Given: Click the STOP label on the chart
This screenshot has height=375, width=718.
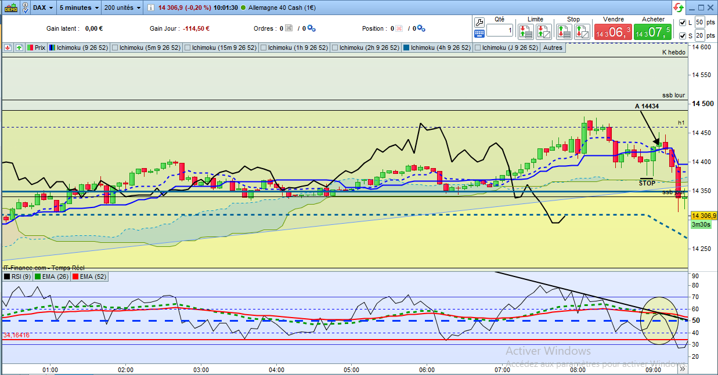Looking at the screenshot, I should pos(647,183).
